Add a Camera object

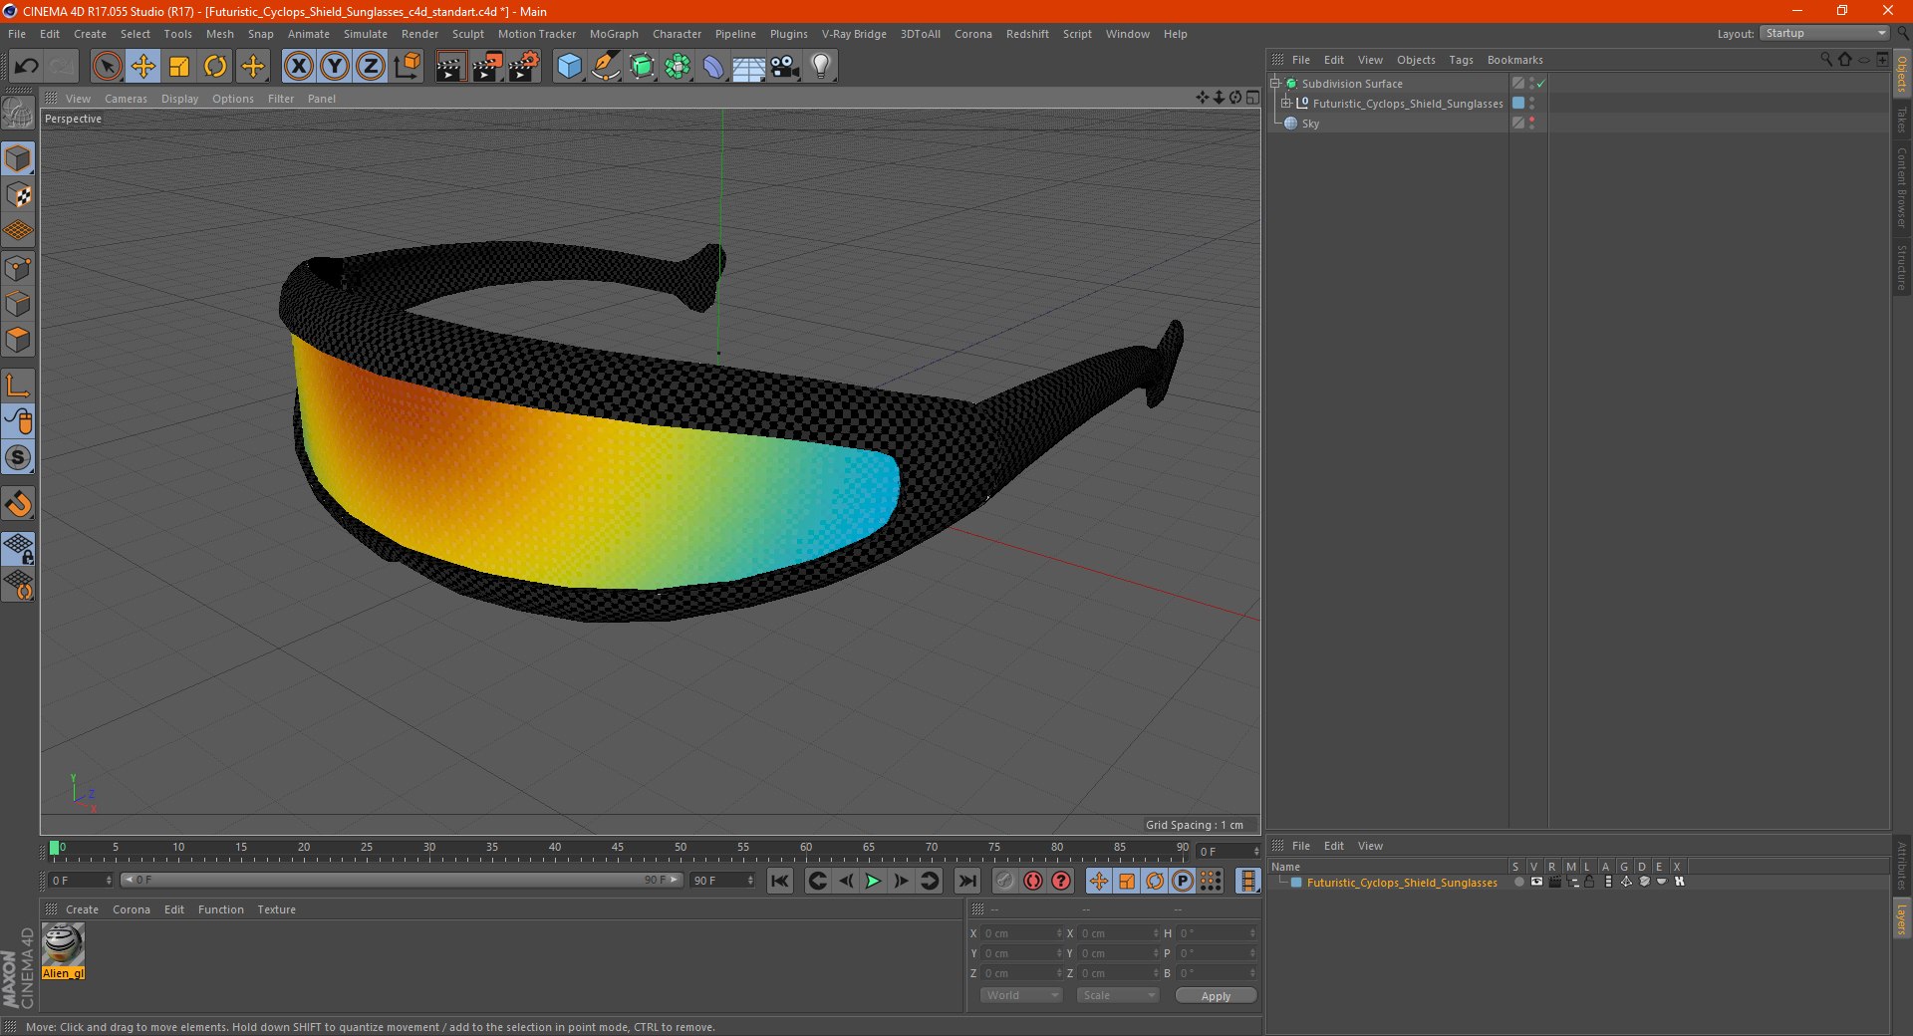click(784, 67)
